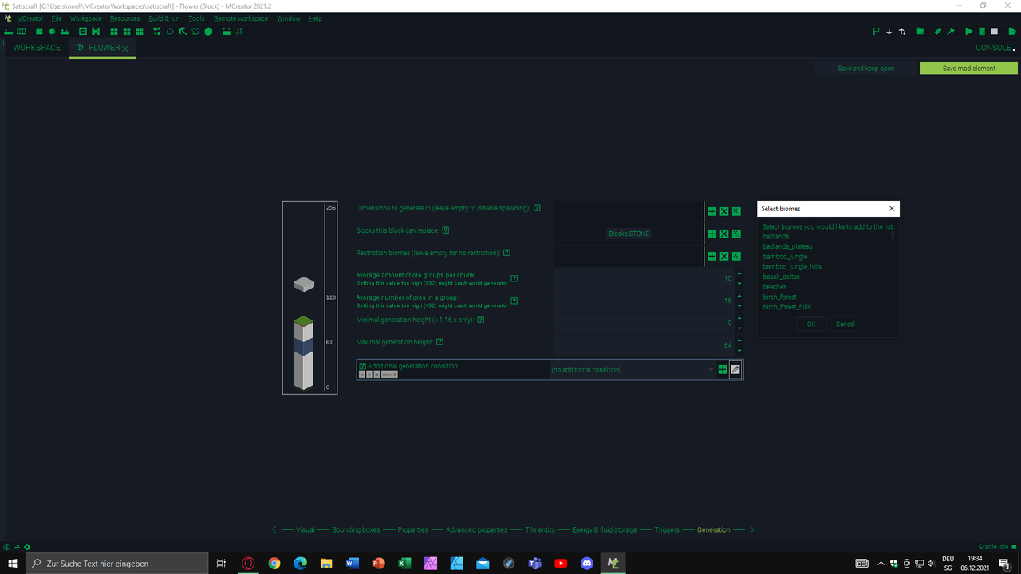
Task: Increase average ore groups per chunk
Action: coord(739,274)
